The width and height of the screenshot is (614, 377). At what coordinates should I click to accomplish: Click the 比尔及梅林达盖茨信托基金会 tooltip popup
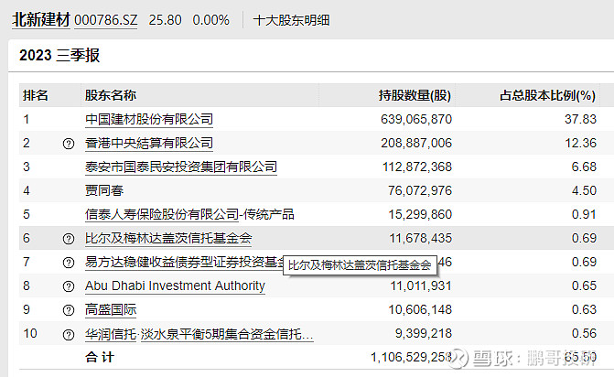(x=360, y=265)
